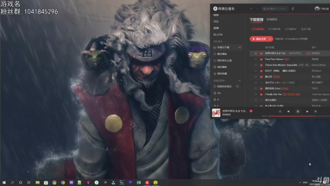Open 本地与下载 in the sidebar

point(223,48)
